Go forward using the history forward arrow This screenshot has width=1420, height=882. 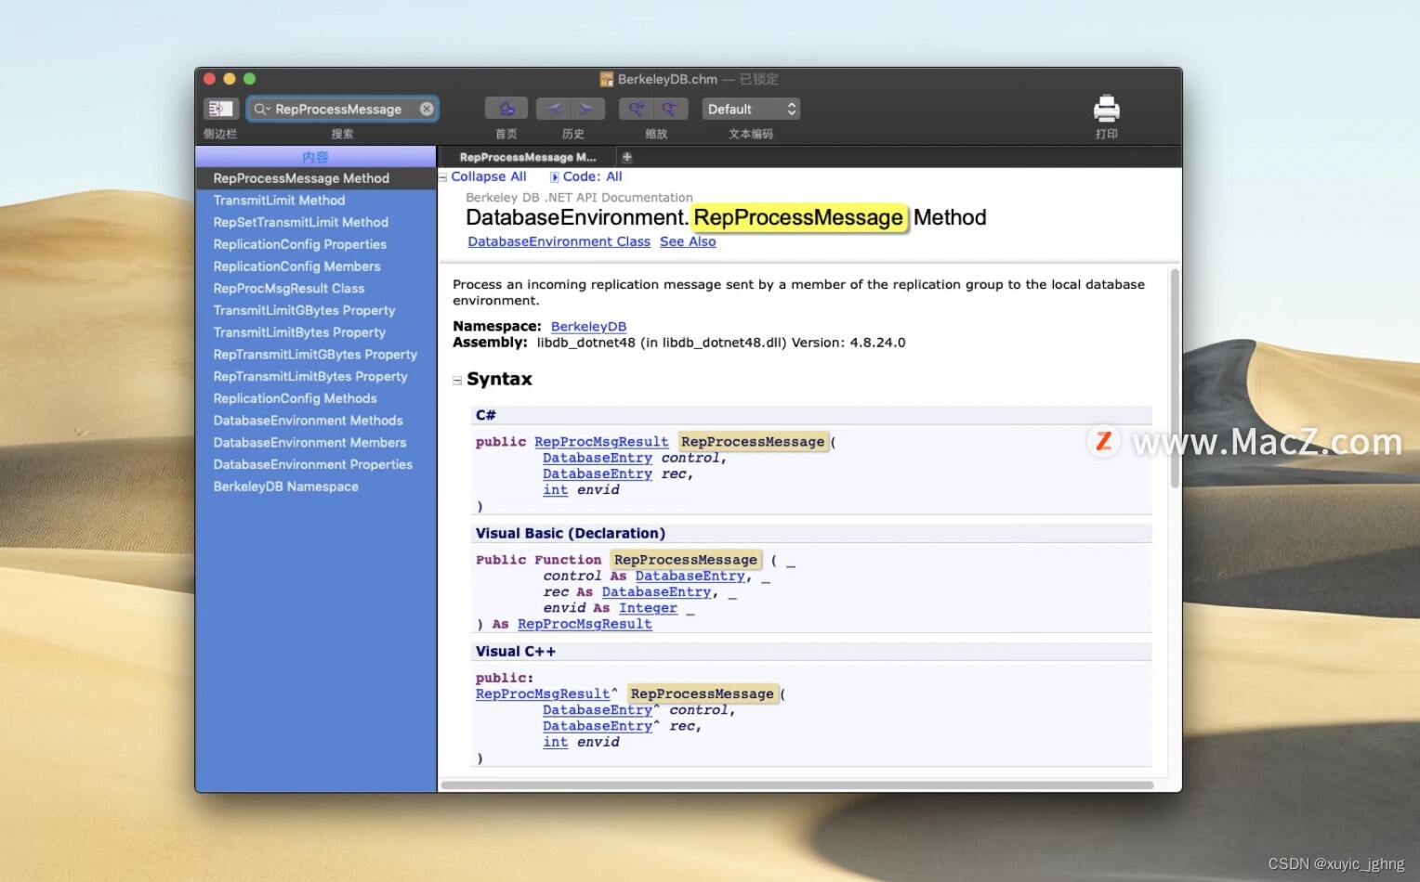585,108
